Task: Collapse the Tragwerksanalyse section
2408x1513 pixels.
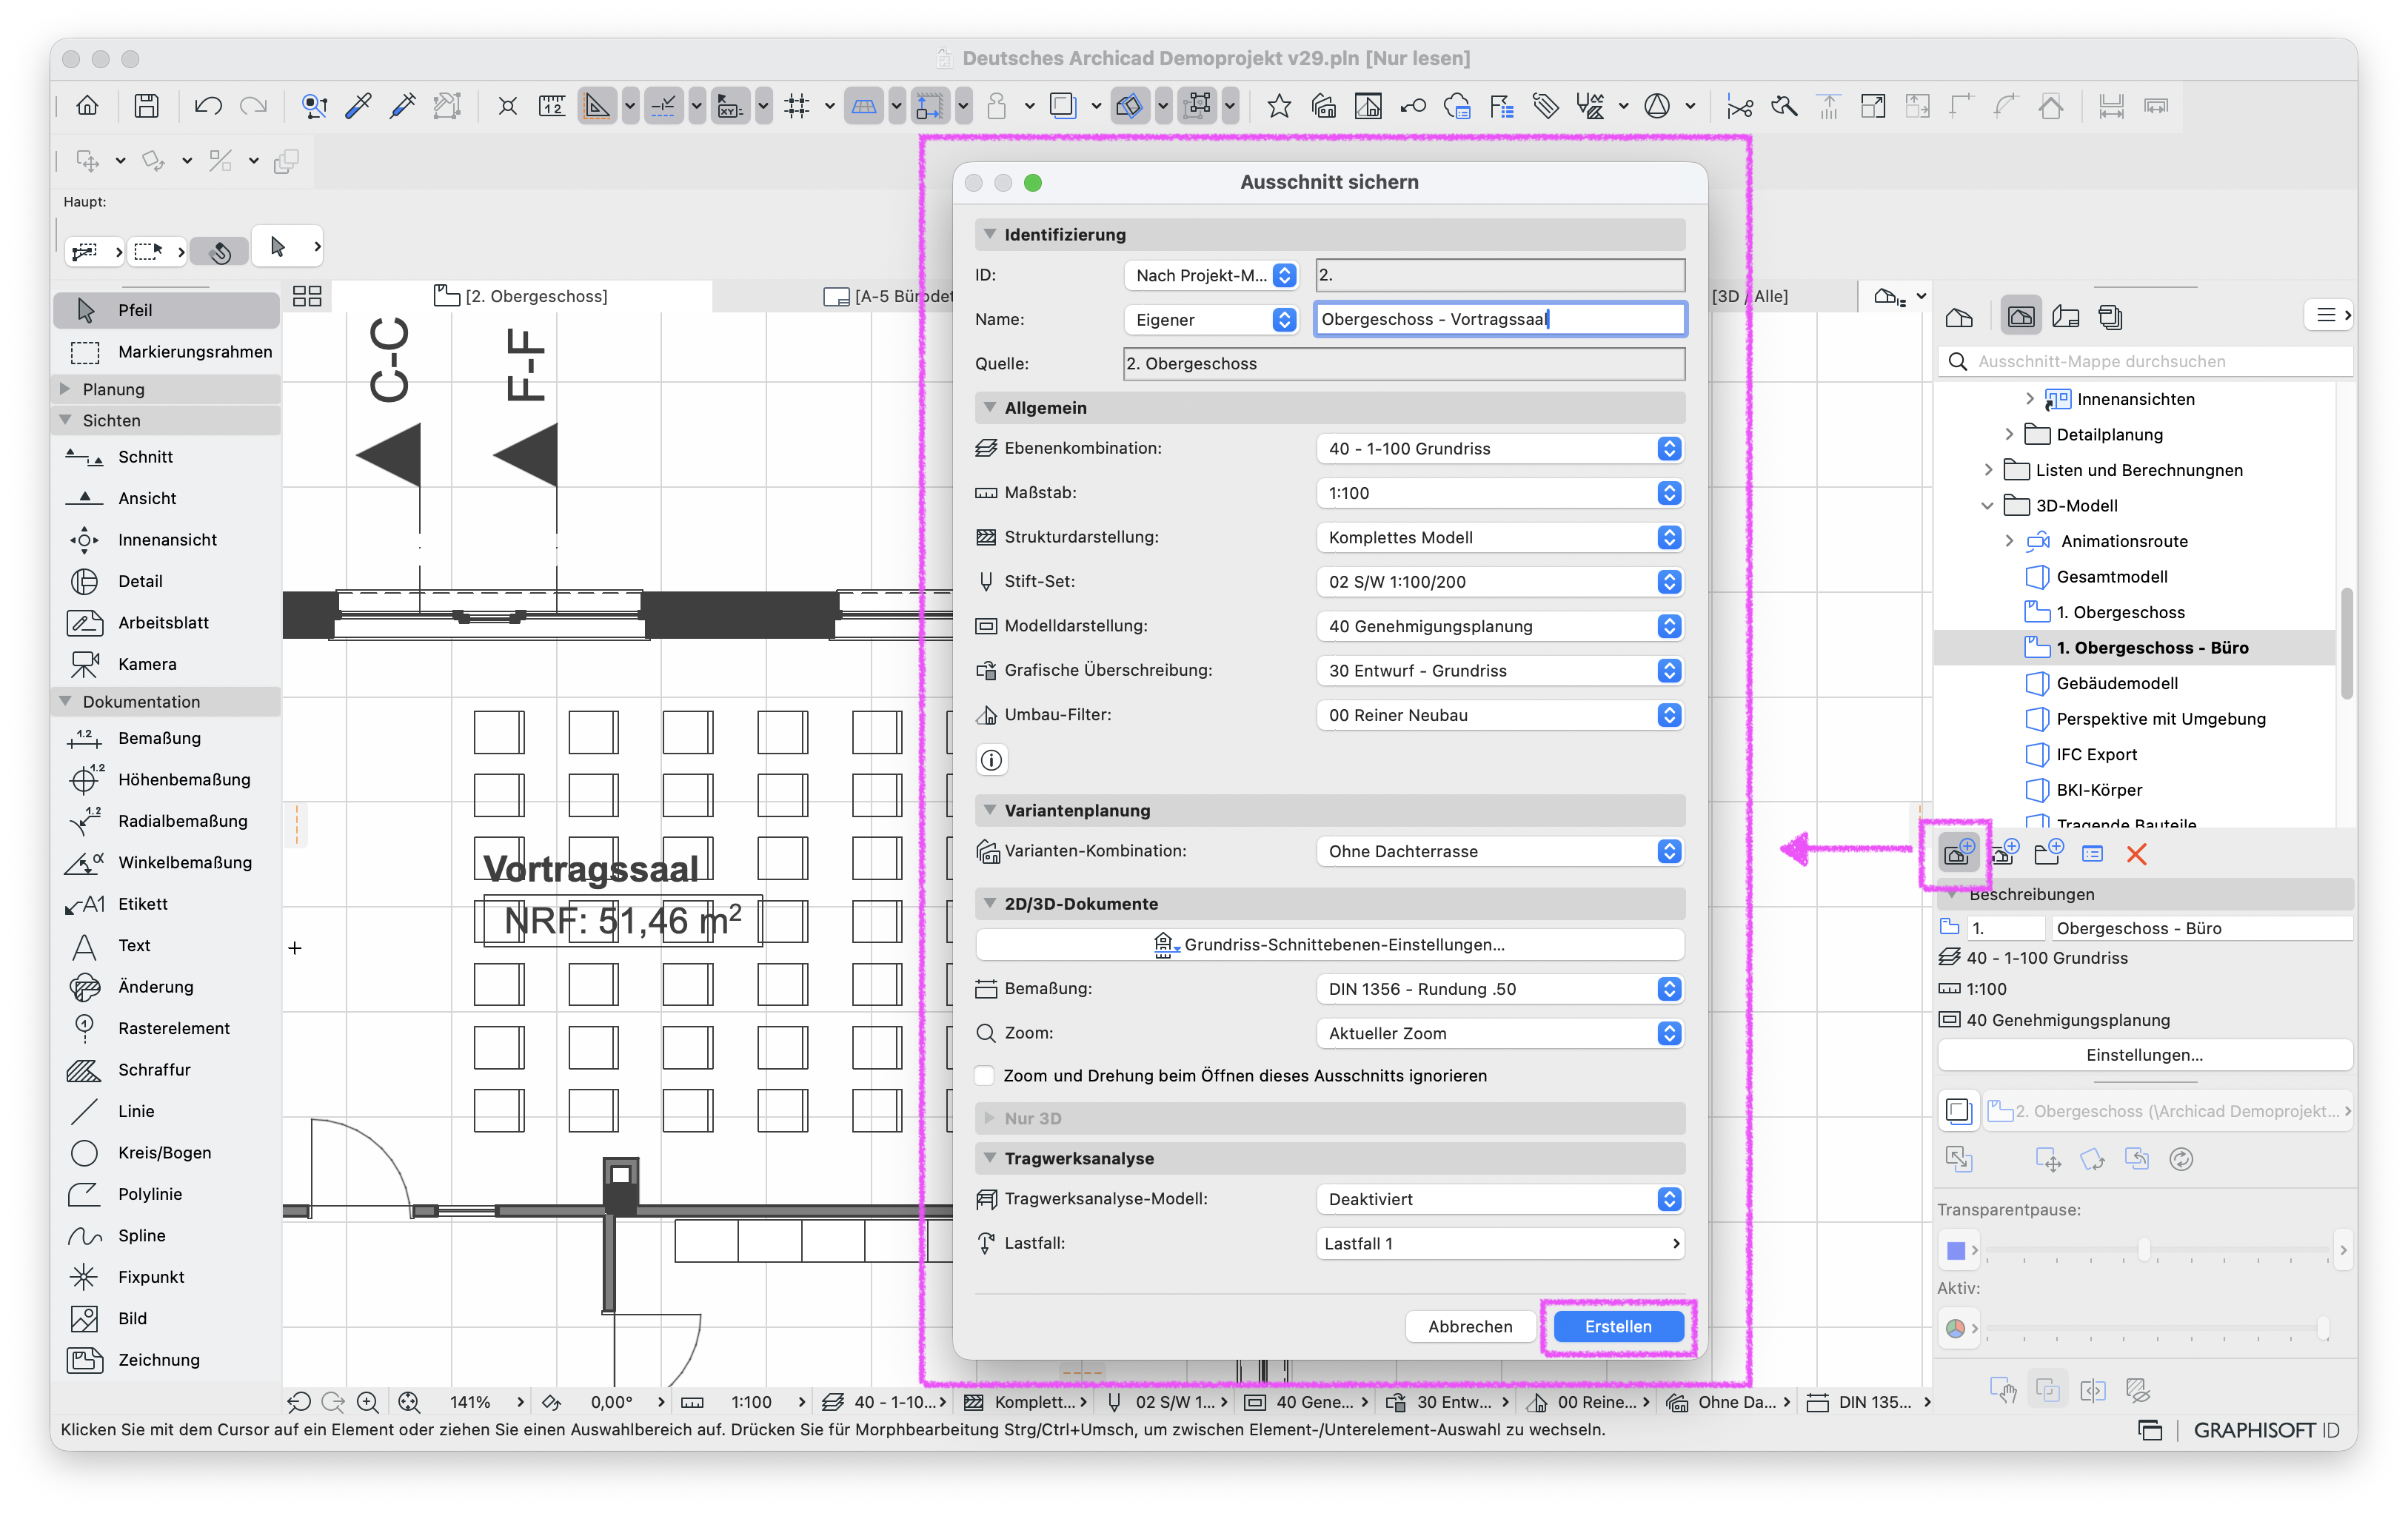Action: tap(990, 1158)
